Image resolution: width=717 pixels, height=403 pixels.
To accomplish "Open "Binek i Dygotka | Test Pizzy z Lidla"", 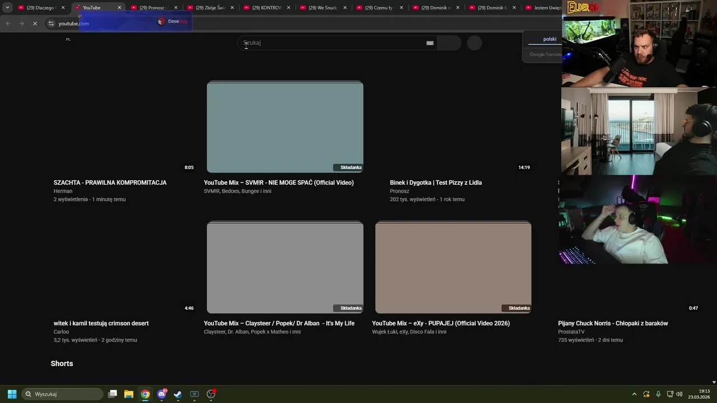I will click(436, 182).
